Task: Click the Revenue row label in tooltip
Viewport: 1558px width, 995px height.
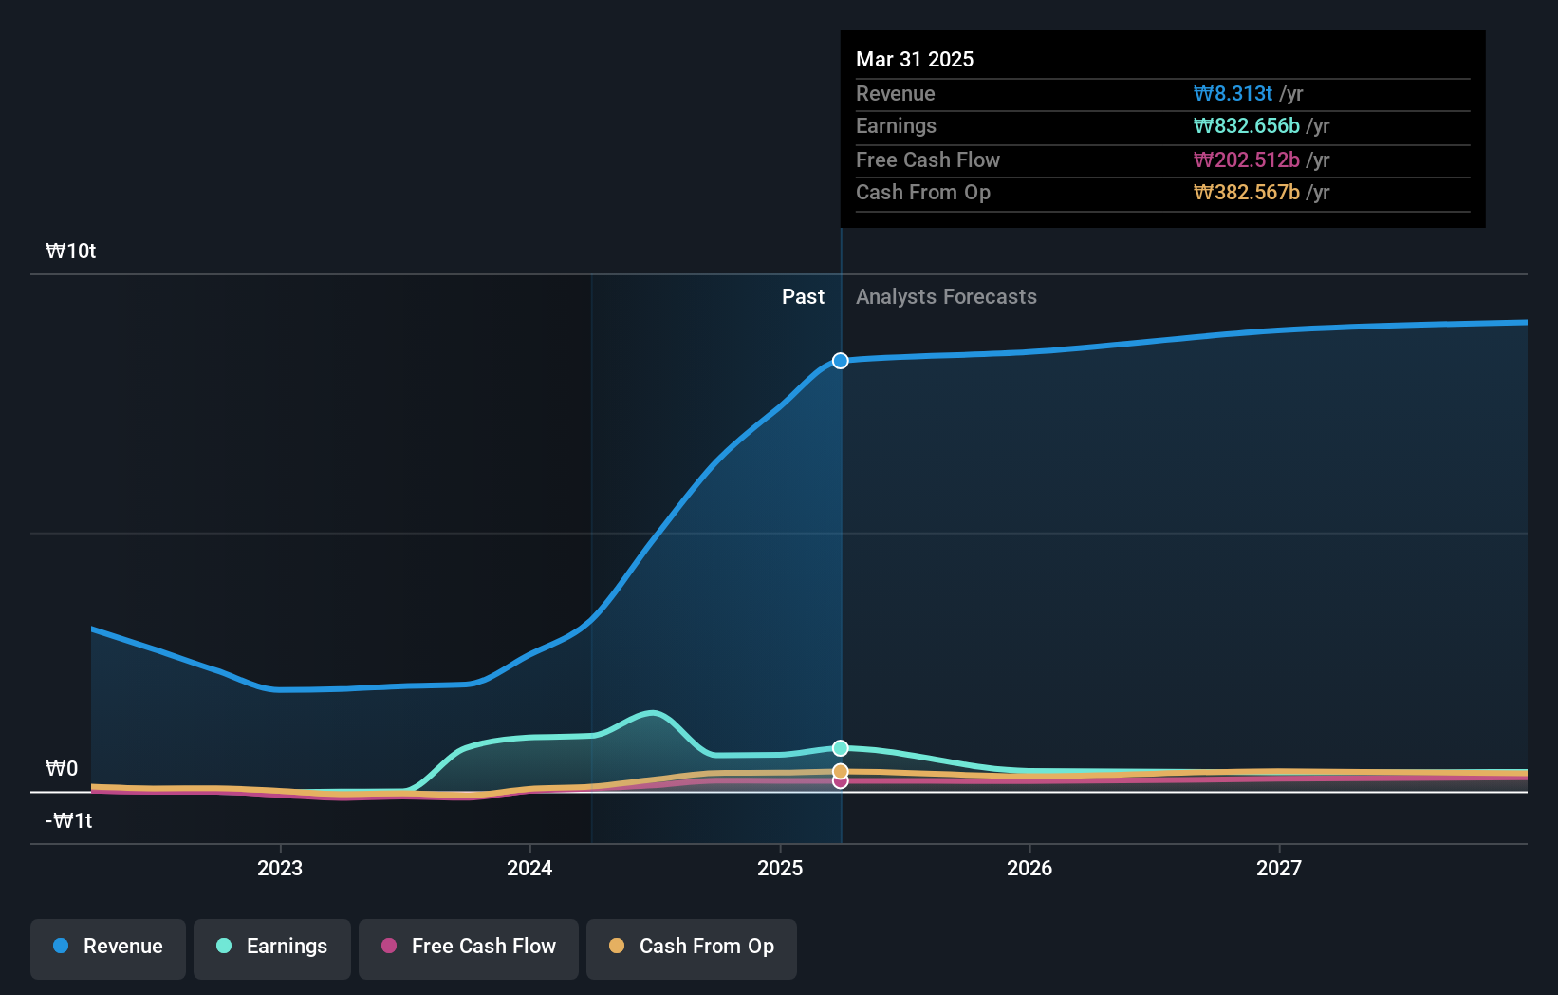Action: point(896,93)
